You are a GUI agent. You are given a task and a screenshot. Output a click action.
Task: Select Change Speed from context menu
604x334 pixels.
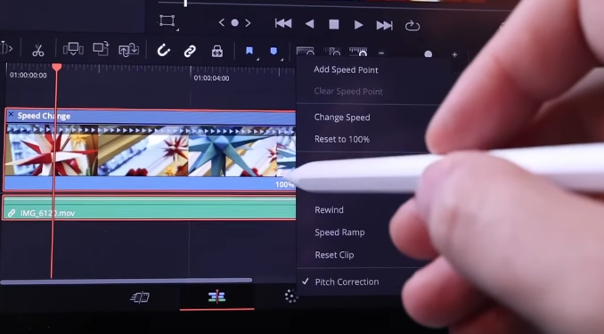342,118
